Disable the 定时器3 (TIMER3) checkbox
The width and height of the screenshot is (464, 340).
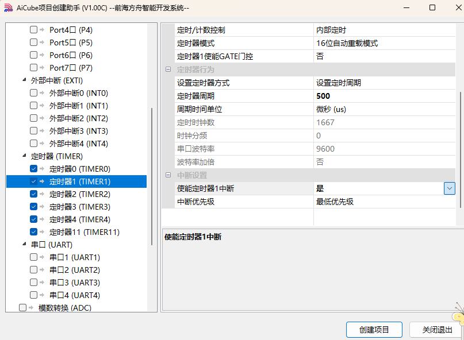33,207
